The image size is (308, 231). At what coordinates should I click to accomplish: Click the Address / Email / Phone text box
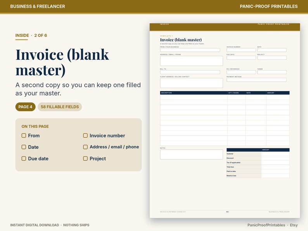[x=192, y=61]
